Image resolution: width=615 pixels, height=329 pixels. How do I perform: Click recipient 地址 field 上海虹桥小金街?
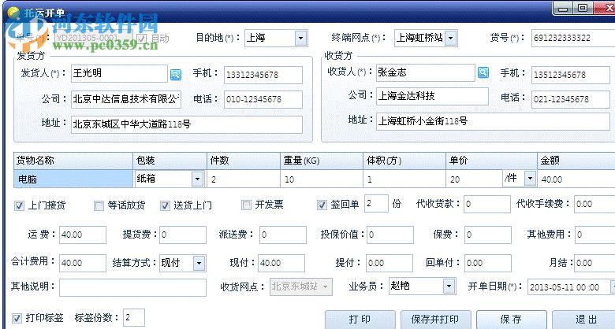(x=493, y=122)
